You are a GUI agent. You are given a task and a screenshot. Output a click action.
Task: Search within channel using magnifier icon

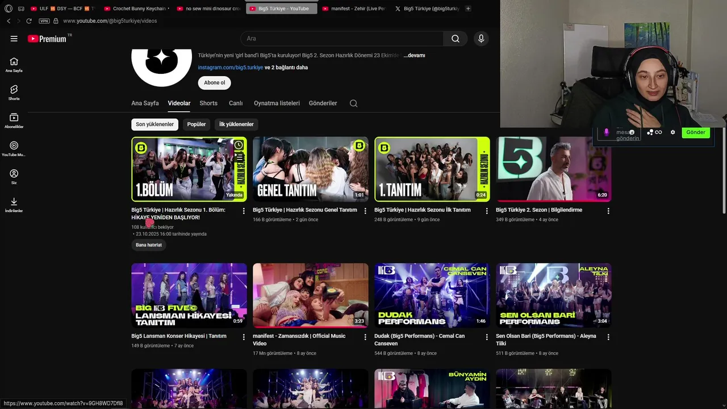pos(353,103)
